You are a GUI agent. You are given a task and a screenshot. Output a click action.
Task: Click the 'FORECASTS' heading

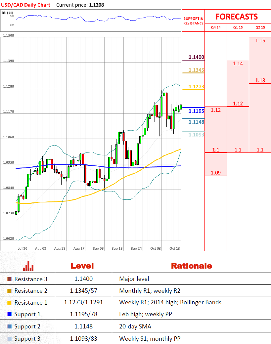(x=237, y=17)
